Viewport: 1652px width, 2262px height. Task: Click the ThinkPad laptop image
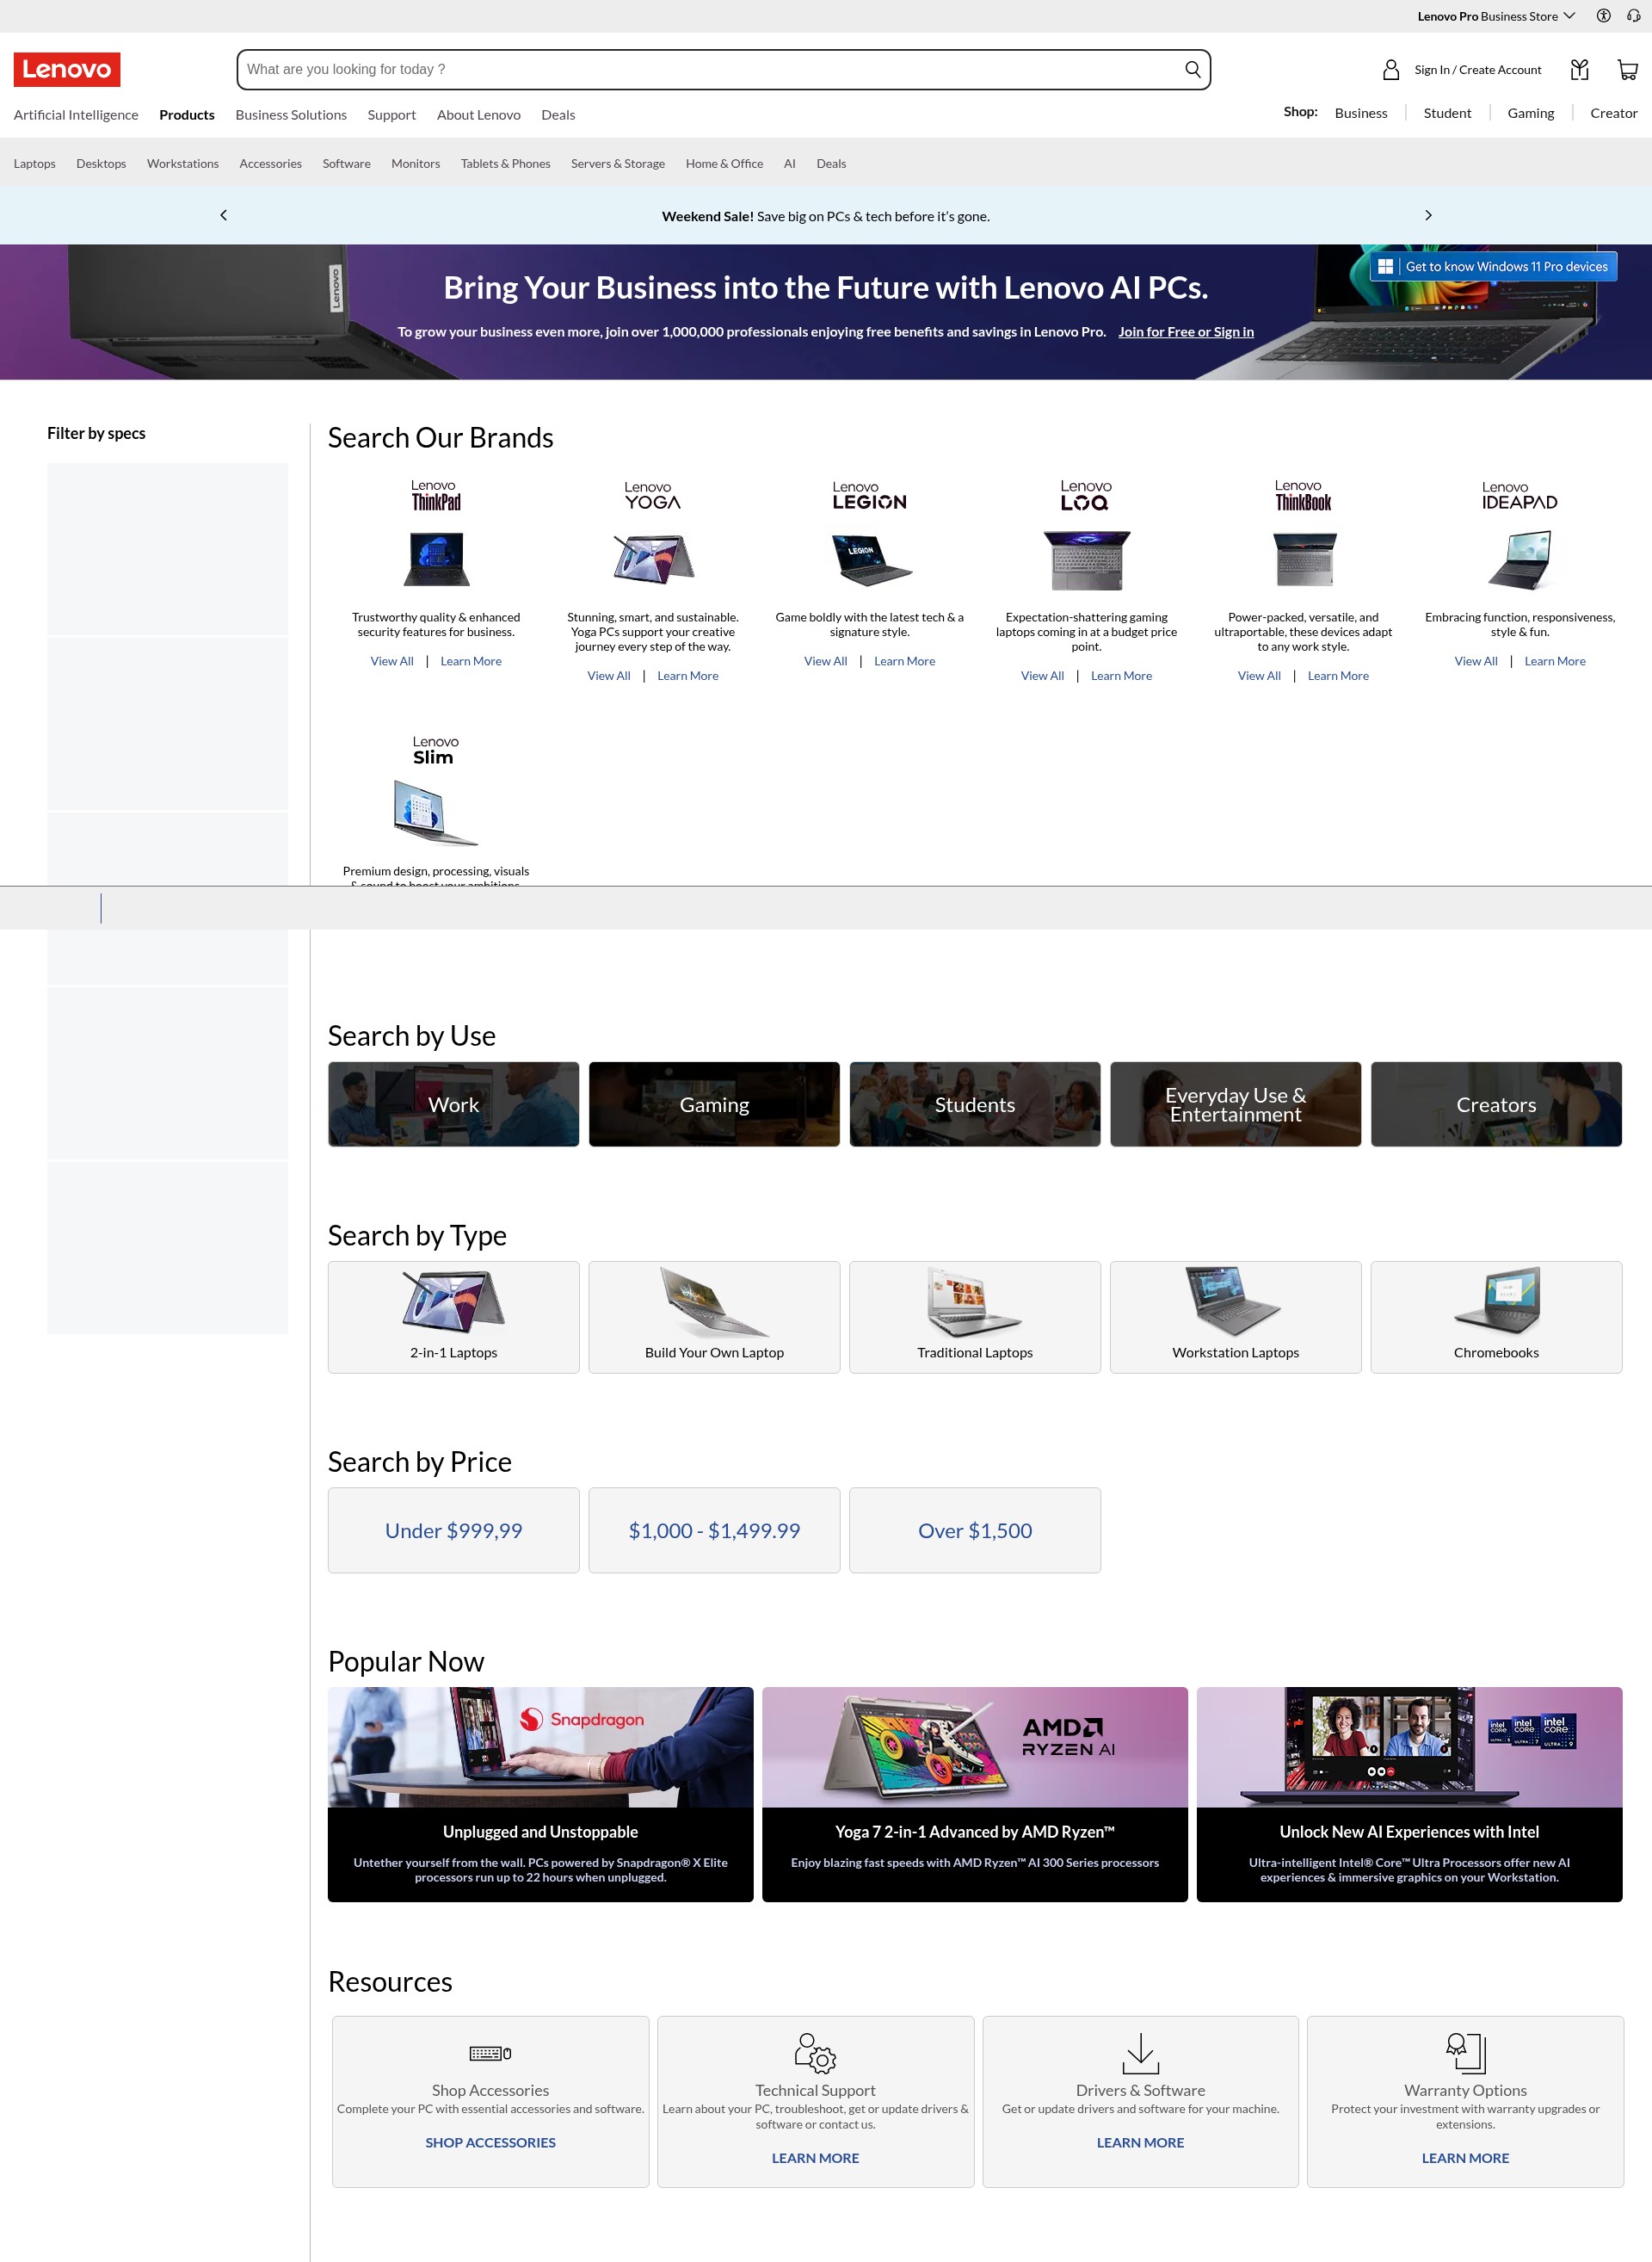tap(436, 559)
